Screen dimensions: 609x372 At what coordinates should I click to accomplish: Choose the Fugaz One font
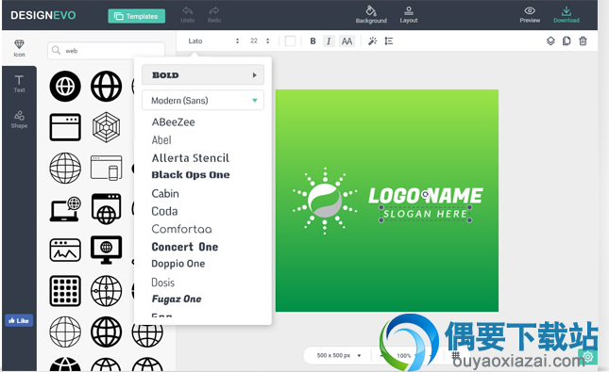click(x=177, y=299)
